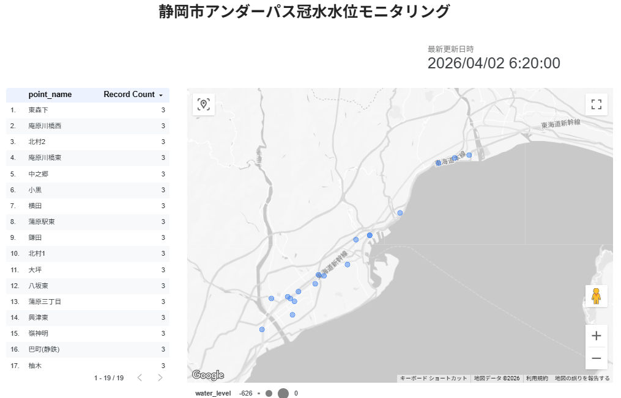Go to next table page arrow
Image resolution: width=621 pixels, height=398 pixels.
coord(160,378)
